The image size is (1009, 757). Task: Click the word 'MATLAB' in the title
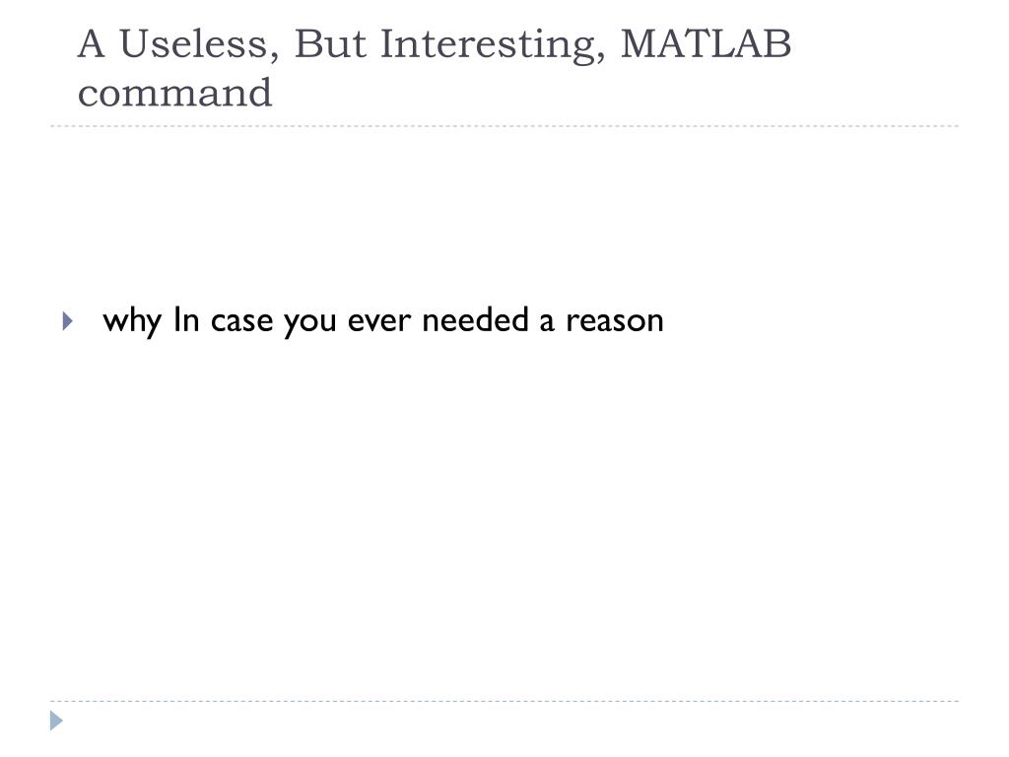(706, 44)
